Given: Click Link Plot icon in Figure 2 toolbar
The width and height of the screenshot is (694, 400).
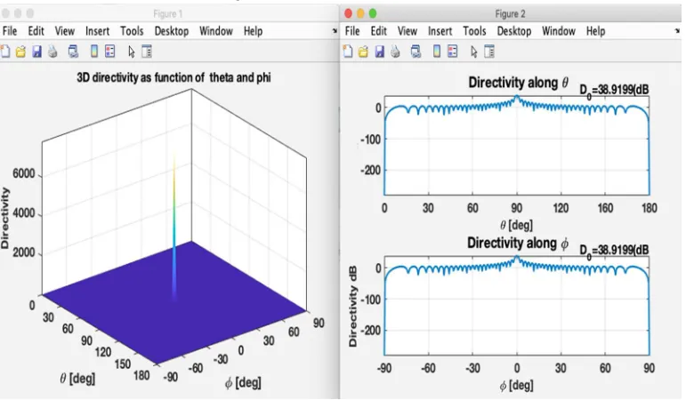Looking at the screenshot, I should point(416,52).
